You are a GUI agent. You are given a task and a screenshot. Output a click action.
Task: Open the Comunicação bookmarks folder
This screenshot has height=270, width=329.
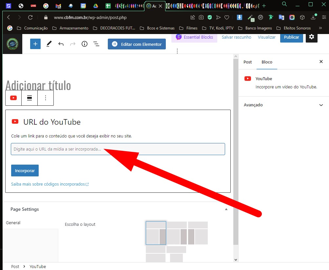click(x=32, y=28)
